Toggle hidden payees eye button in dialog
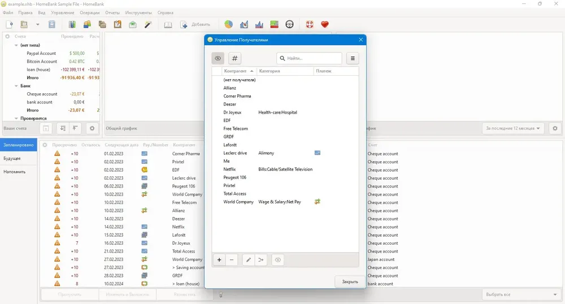The width and height of the screenshot is (565, 304). pyautogui.click(x=218, y=58)
